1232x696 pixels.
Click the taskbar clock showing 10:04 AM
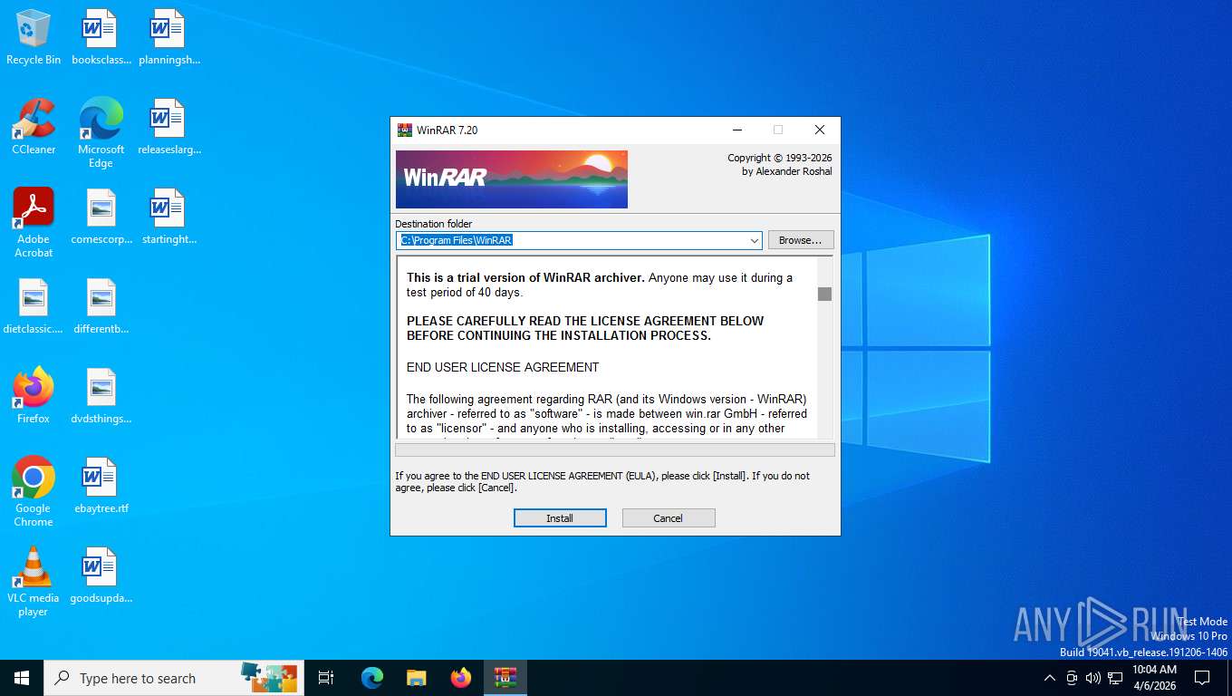click(1154, 678)
